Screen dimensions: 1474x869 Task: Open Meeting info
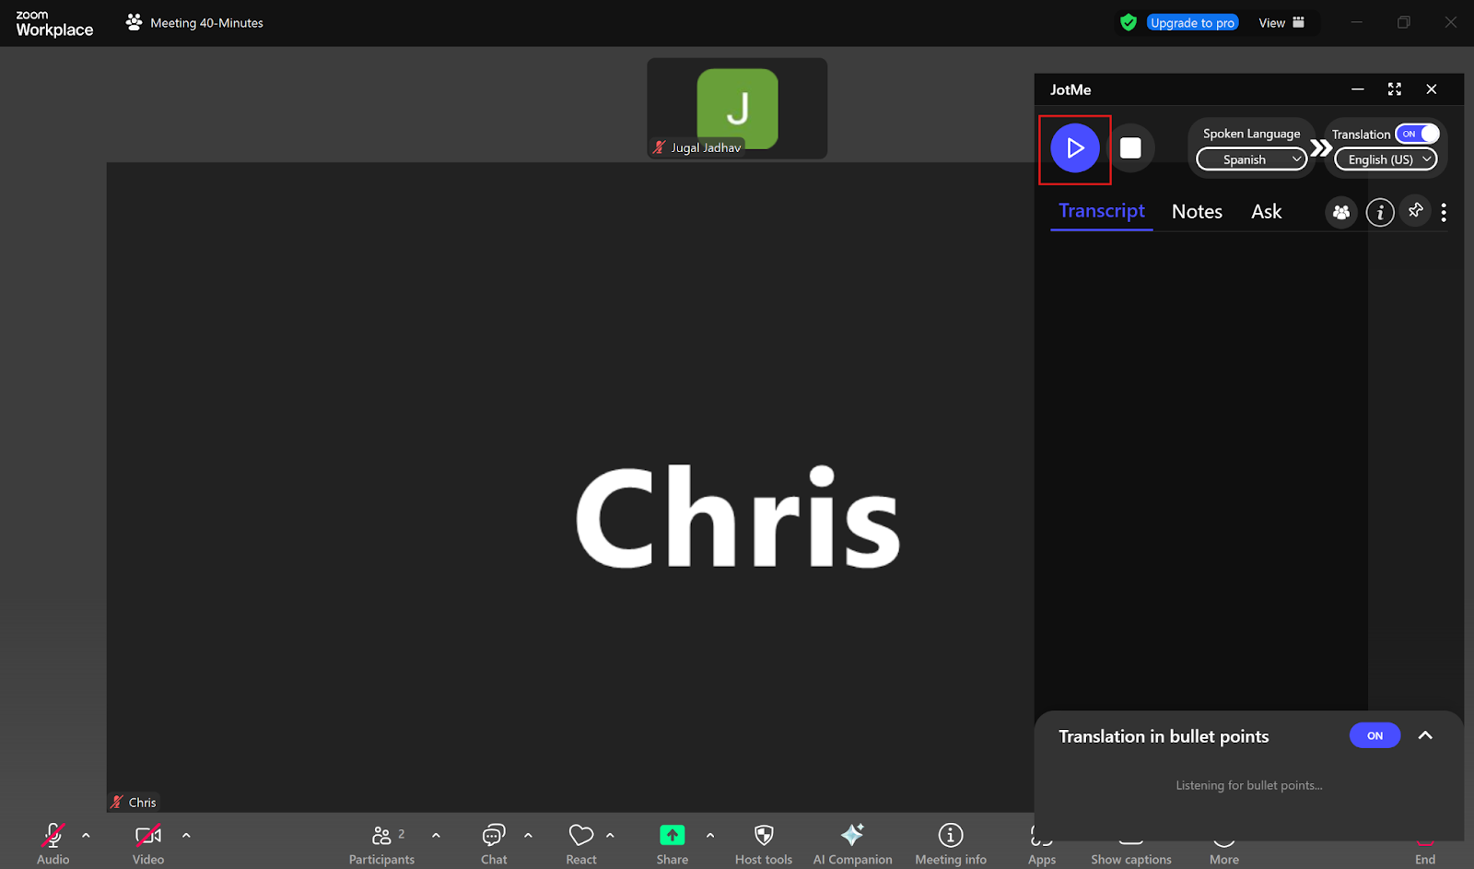click(x=951, y=844)
